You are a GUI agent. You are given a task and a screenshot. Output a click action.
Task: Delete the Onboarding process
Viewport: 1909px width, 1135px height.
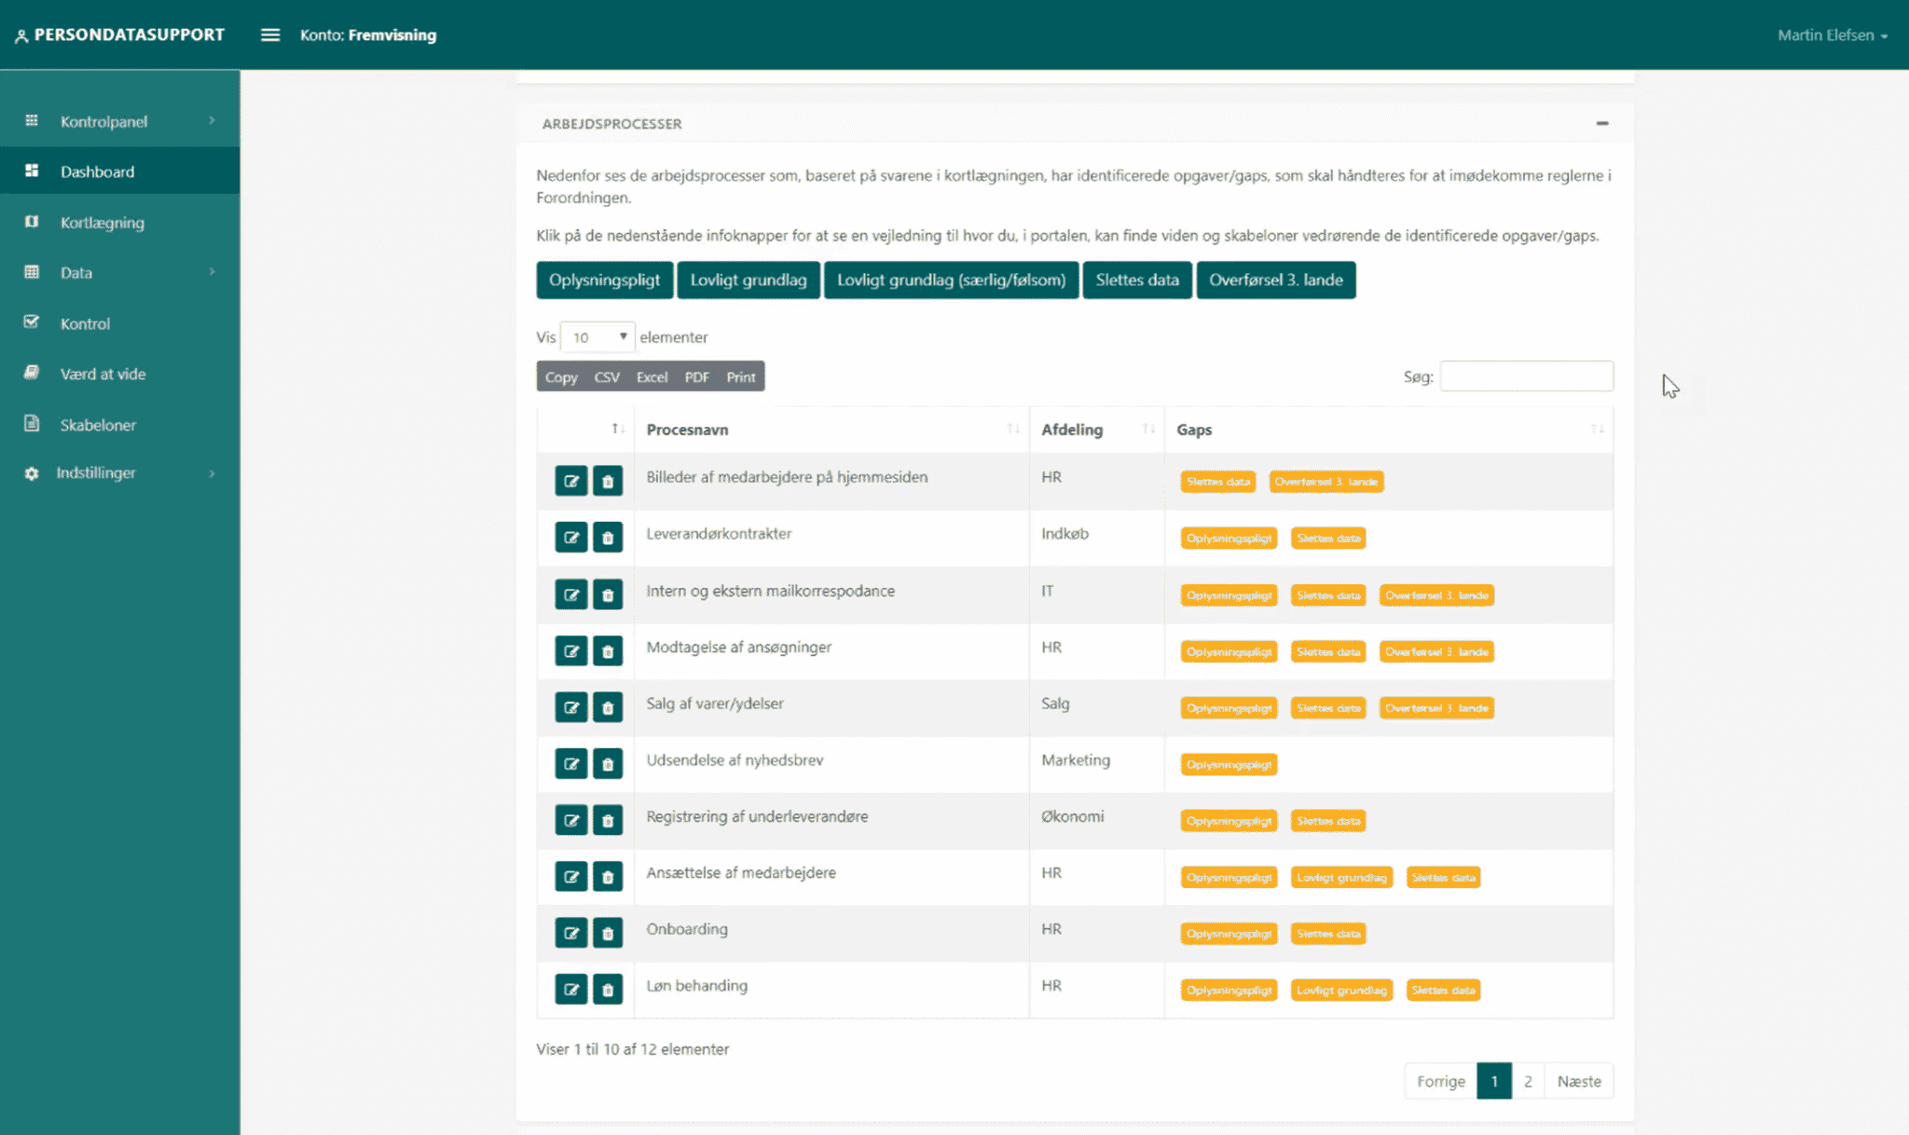pos(608,934)
